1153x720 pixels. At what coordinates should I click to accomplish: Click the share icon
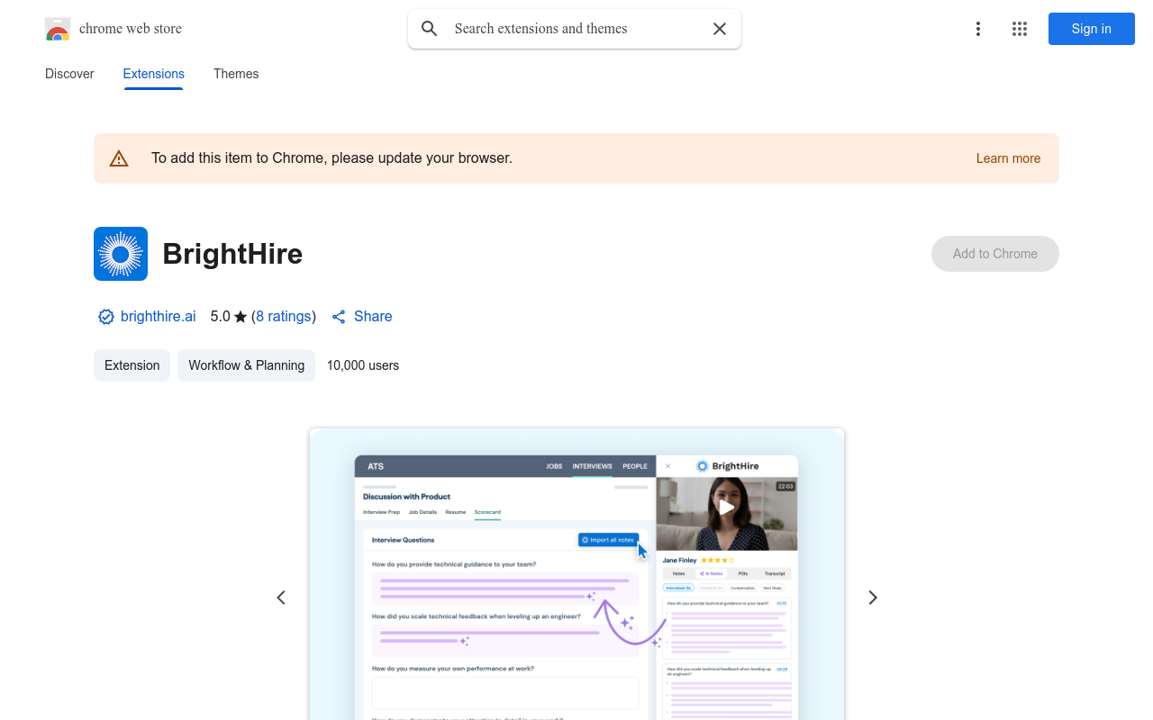pos(339,317)
